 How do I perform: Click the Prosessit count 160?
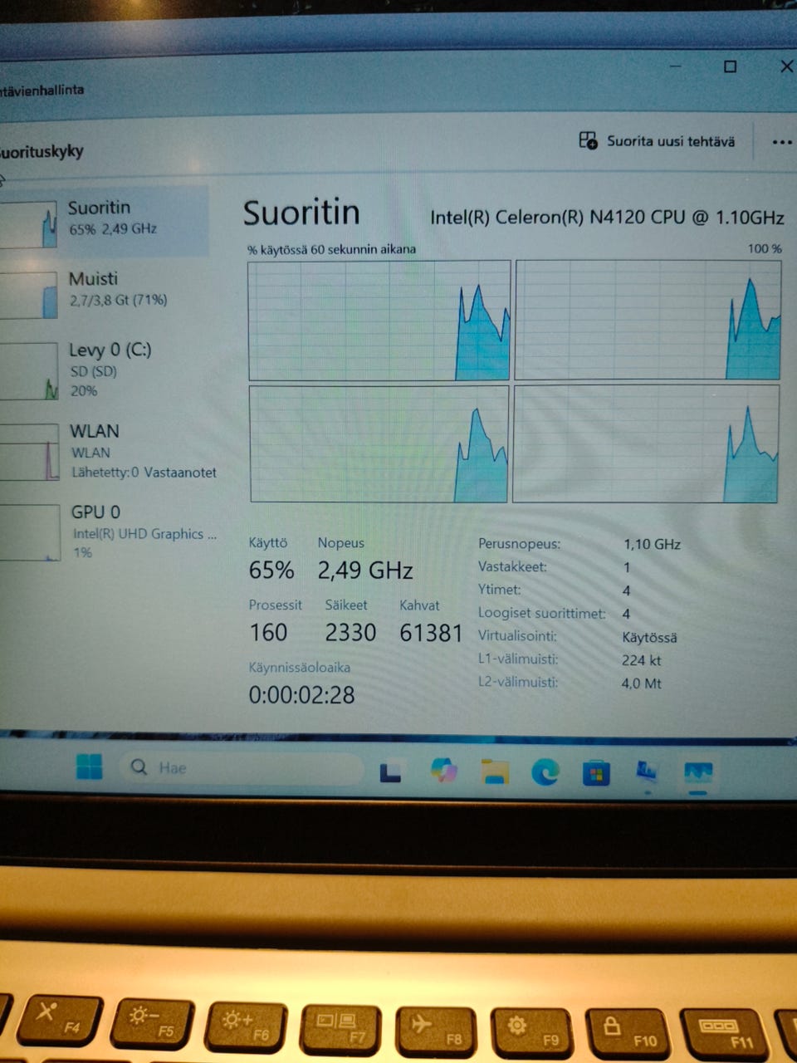click(268, 633)
